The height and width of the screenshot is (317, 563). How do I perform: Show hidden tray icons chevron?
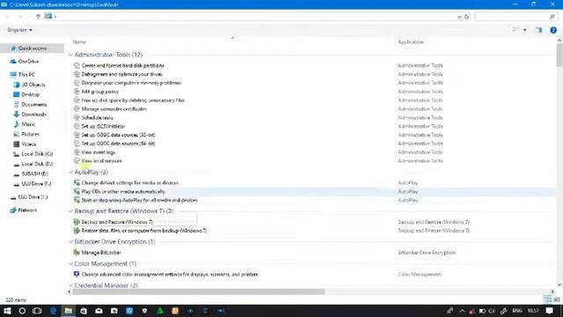(x=462, y=311)
